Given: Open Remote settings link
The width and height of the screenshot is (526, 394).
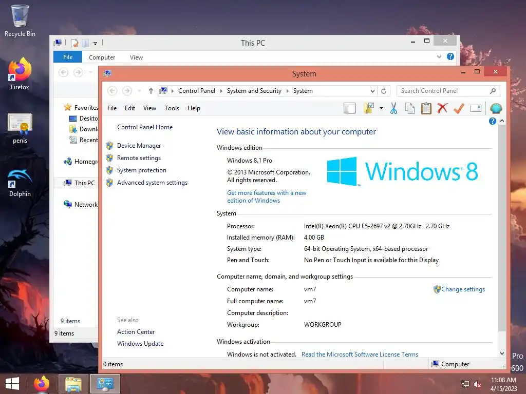Looking at the screenshot, I should [x=139, y=158].
